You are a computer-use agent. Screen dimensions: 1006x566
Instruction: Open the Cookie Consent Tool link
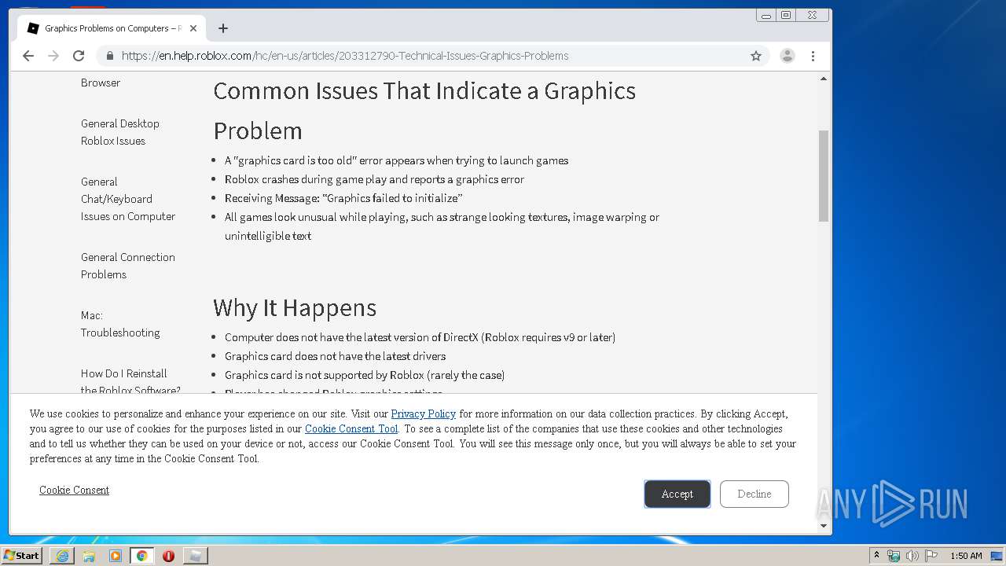351,428
